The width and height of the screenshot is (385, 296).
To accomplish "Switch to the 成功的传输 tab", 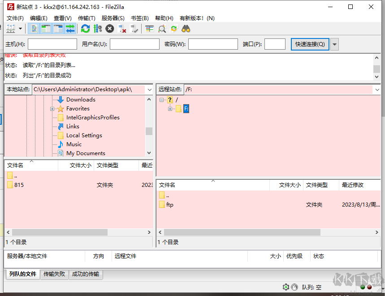I will (x=86, y=274).
